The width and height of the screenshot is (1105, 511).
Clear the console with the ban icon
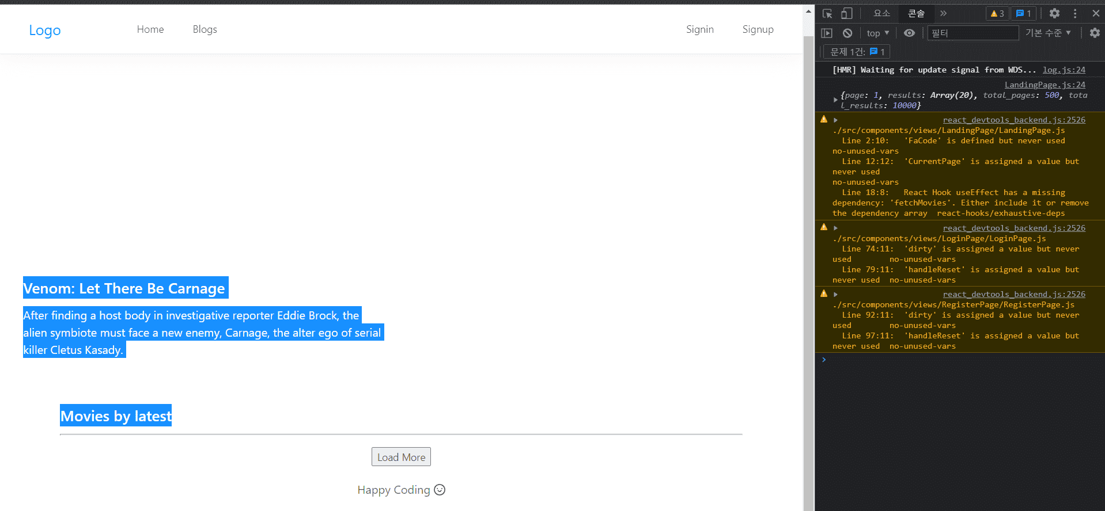(847, 33)
